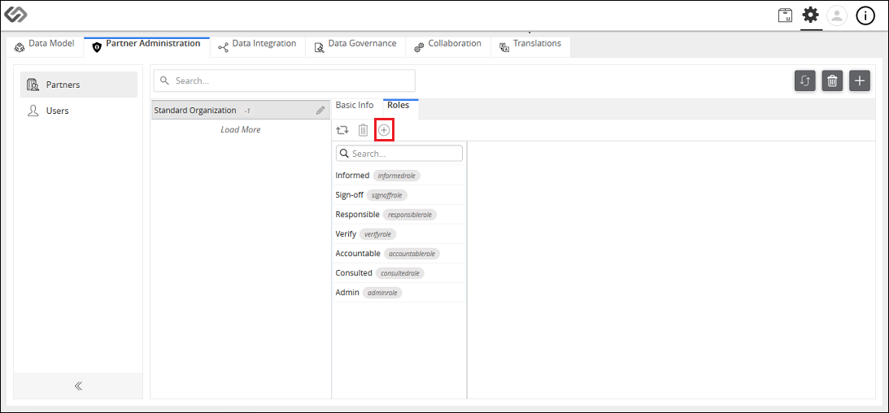Click the Partners sidebar building icon
889x413 pixels.
coord(33,85)
